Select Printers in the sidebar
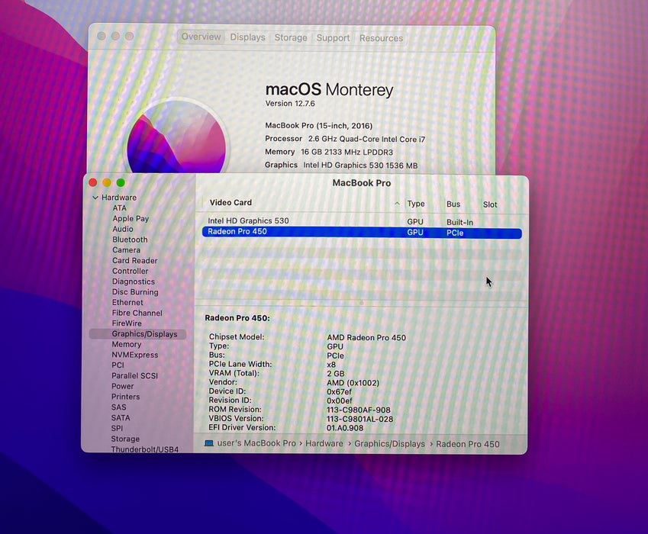 126,397
